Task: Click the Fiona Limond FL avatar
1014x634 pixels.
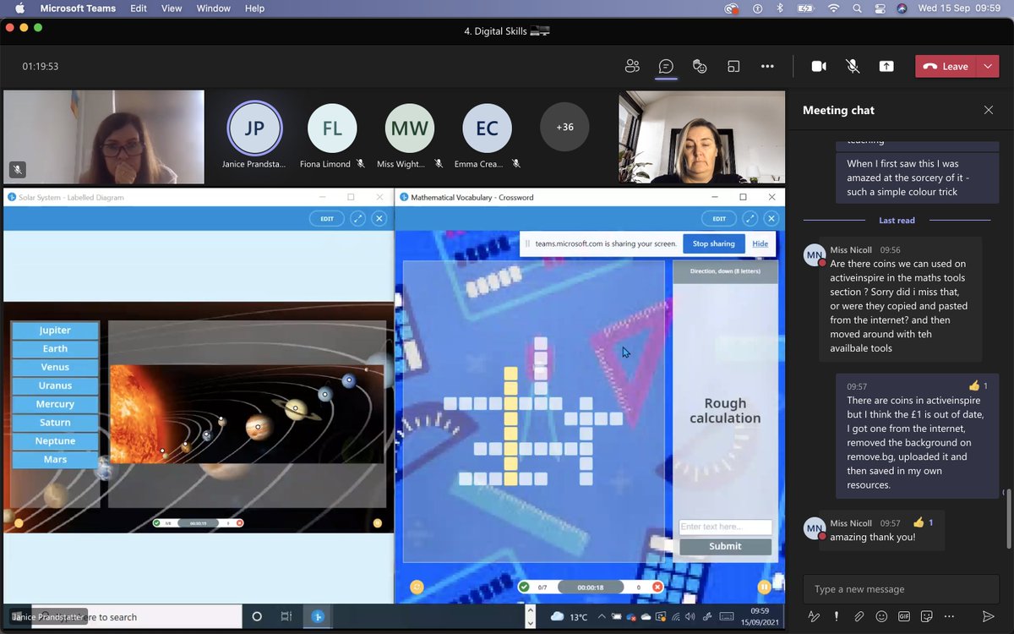Action: [332, 128]
